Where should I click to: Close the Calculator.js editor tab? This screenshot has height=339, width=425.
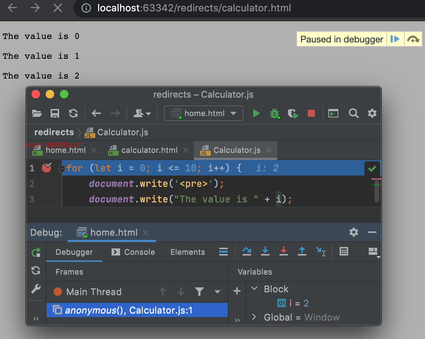(269, 150)
